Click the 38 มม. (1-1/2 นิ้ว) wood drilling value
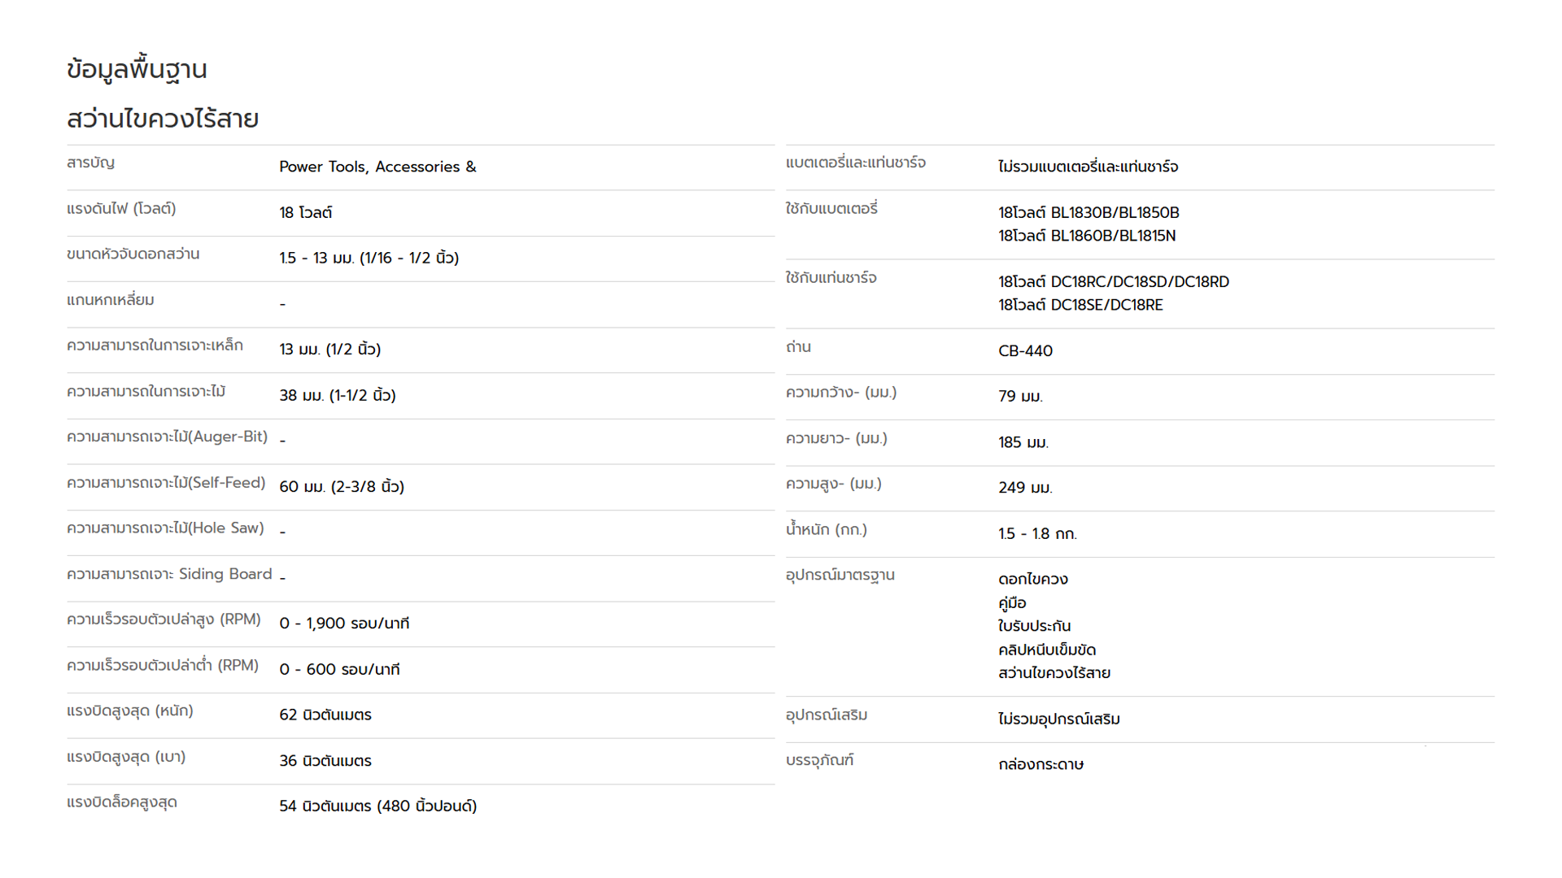The width and height of the screenshot is (1562, 878). [x=337, y=395]
